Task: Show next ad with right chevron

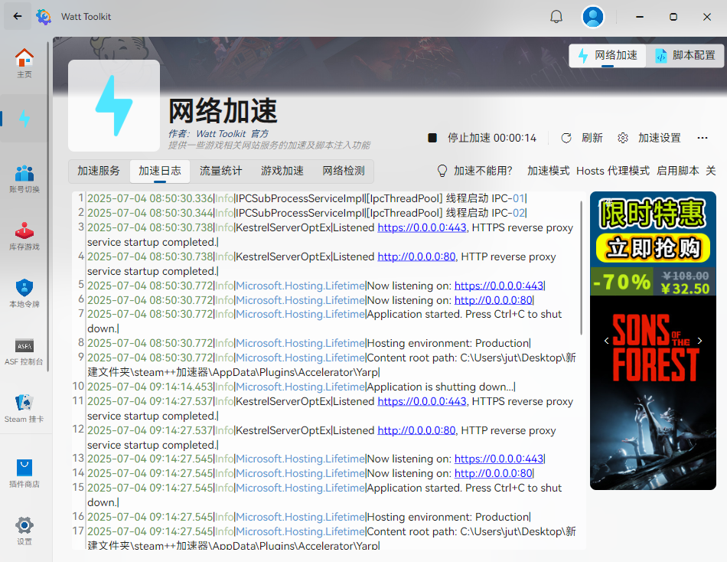Action: [699, 341]
